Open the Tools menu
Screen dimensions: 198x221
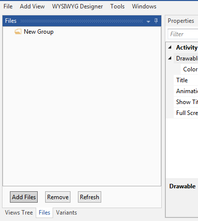pyautogui.click(x=117, y=6)
